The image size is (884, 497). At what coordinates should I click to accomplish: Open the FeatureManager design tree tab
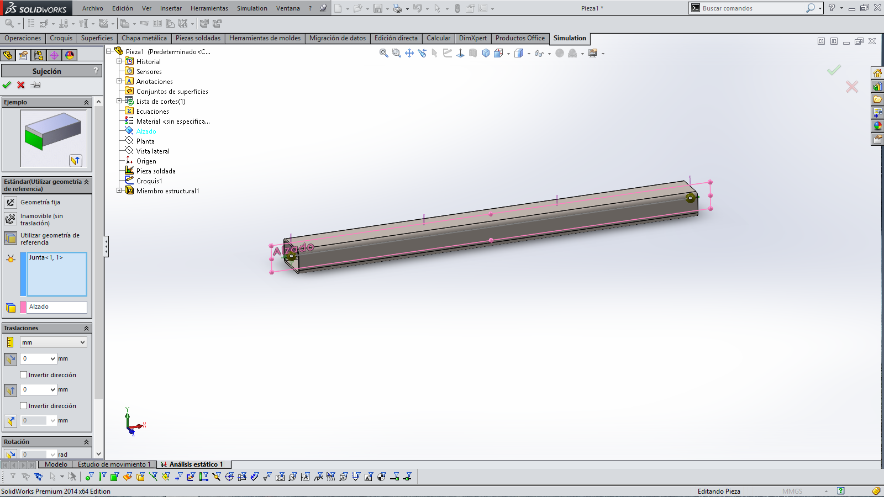pyautogui.click(x=8, y=55)
